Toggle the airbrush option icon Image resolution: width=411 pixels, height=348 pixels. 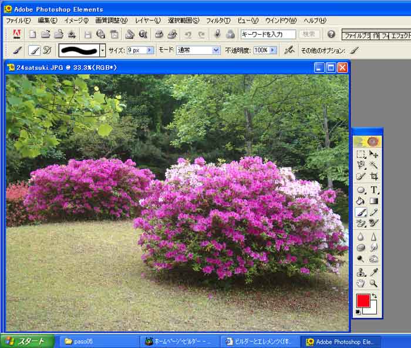(x=289, y=51)
